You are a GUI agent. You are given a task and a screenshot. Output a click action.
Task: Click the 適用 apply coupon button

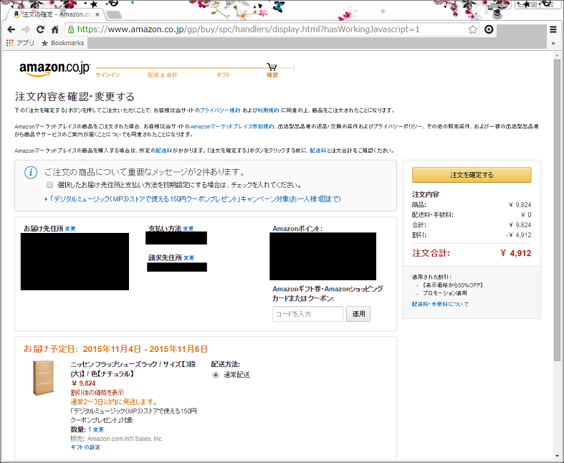point(358,314)
